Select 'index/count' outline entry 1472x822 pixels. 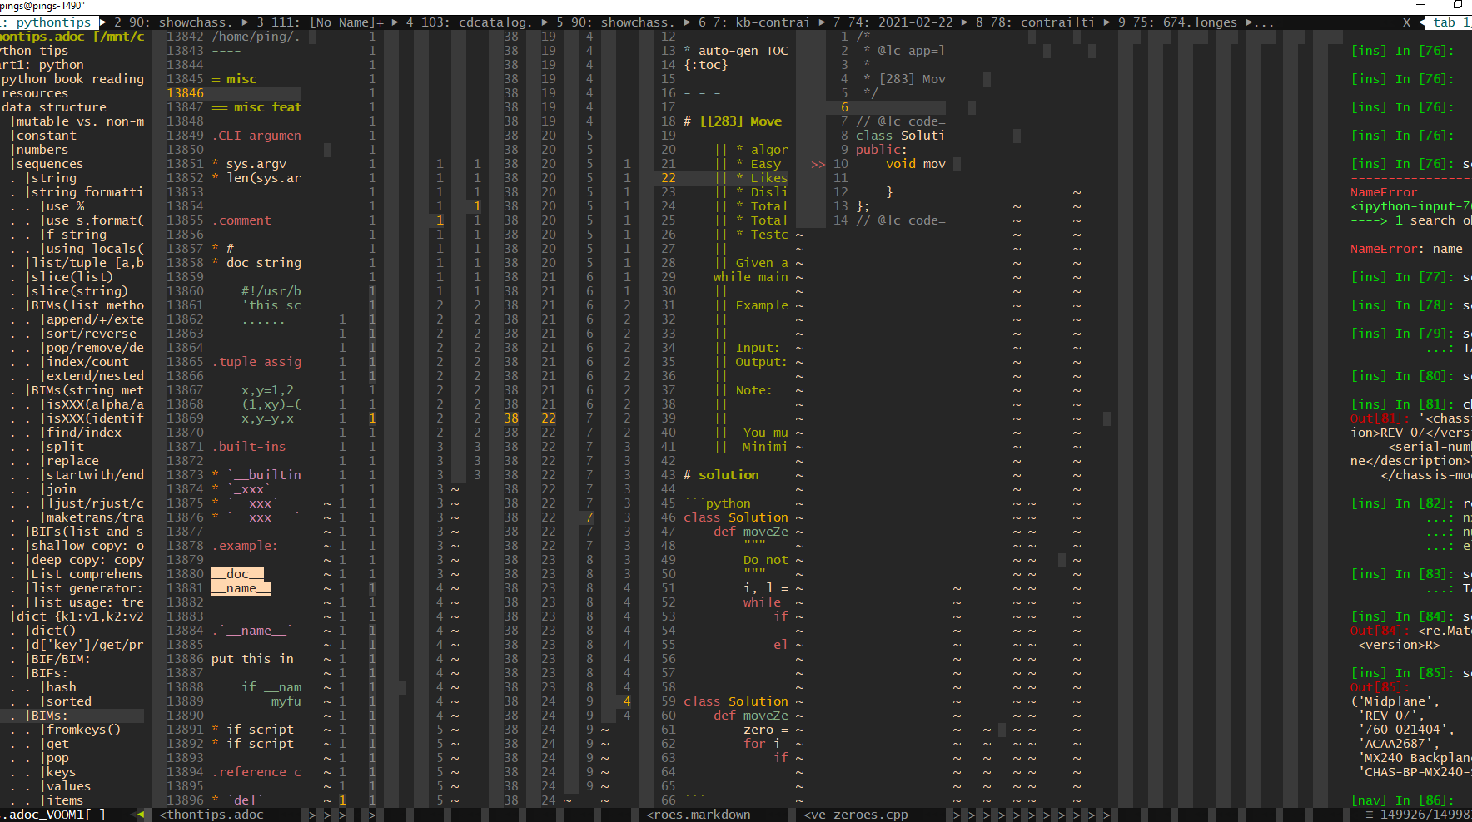pos(87,362)
